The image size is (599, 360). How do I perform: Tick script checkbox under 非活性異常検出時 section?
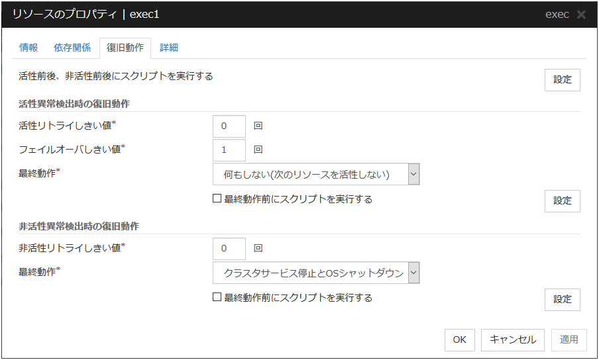pos(217,297)
